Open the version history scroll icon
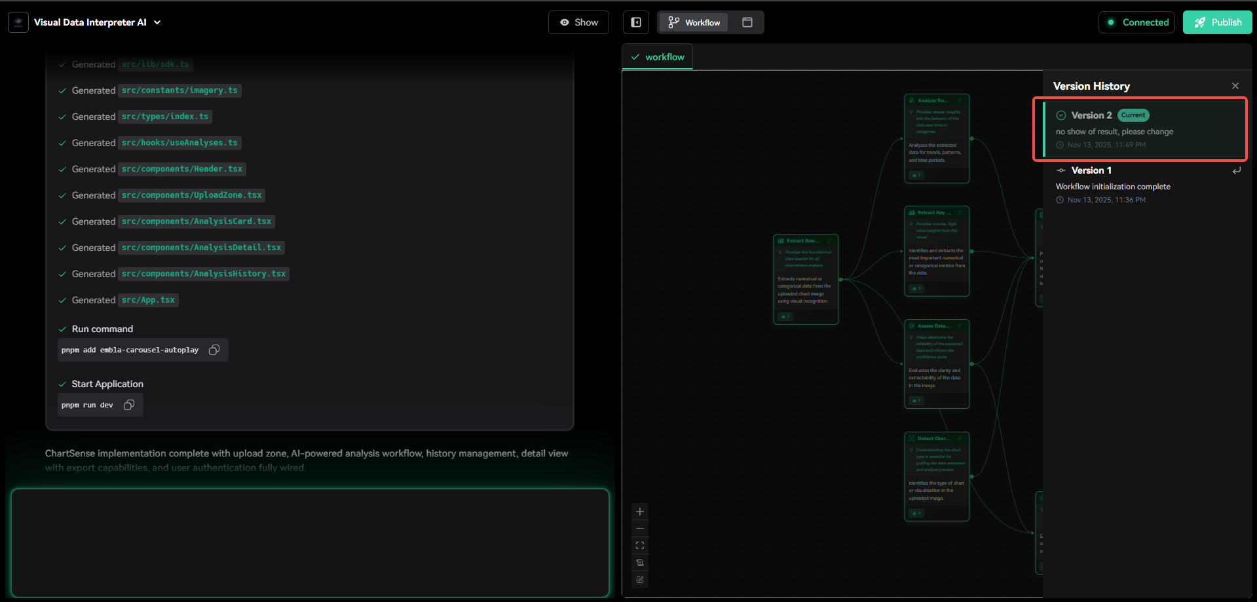The width and height of the screenshot is (1257, 602). pyautogui.click(x=640, y=563)
